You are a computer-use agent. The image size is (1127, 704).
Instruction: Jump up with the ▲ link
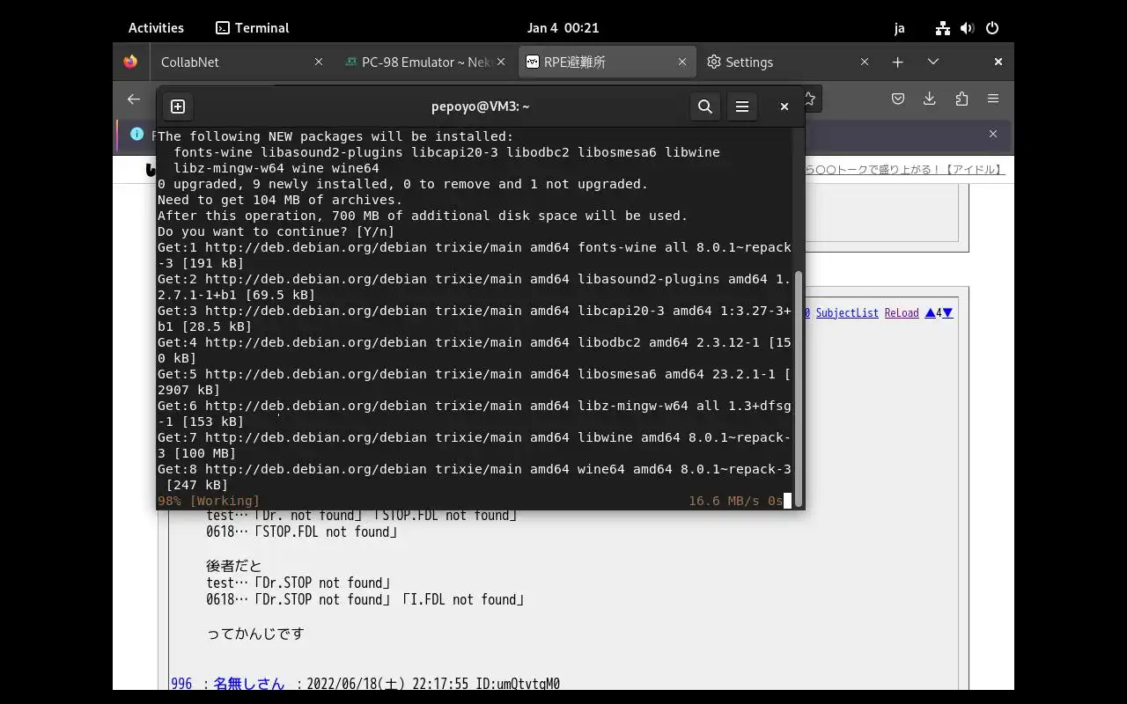(930, 313)
